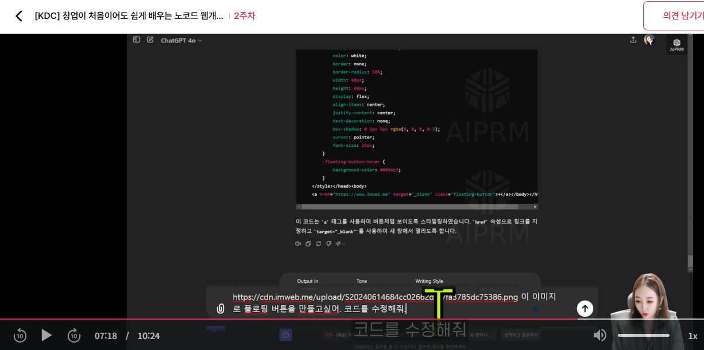Click the 07:18 current time
Image resolution: width=704 pixels, height=350 pixels.
click(106, 336)
